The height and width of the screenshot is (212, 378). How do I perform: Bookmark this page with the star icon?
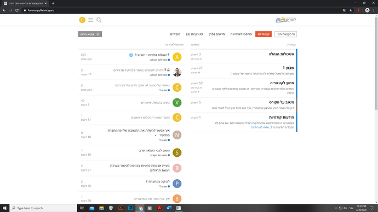[x=351, y=10]
